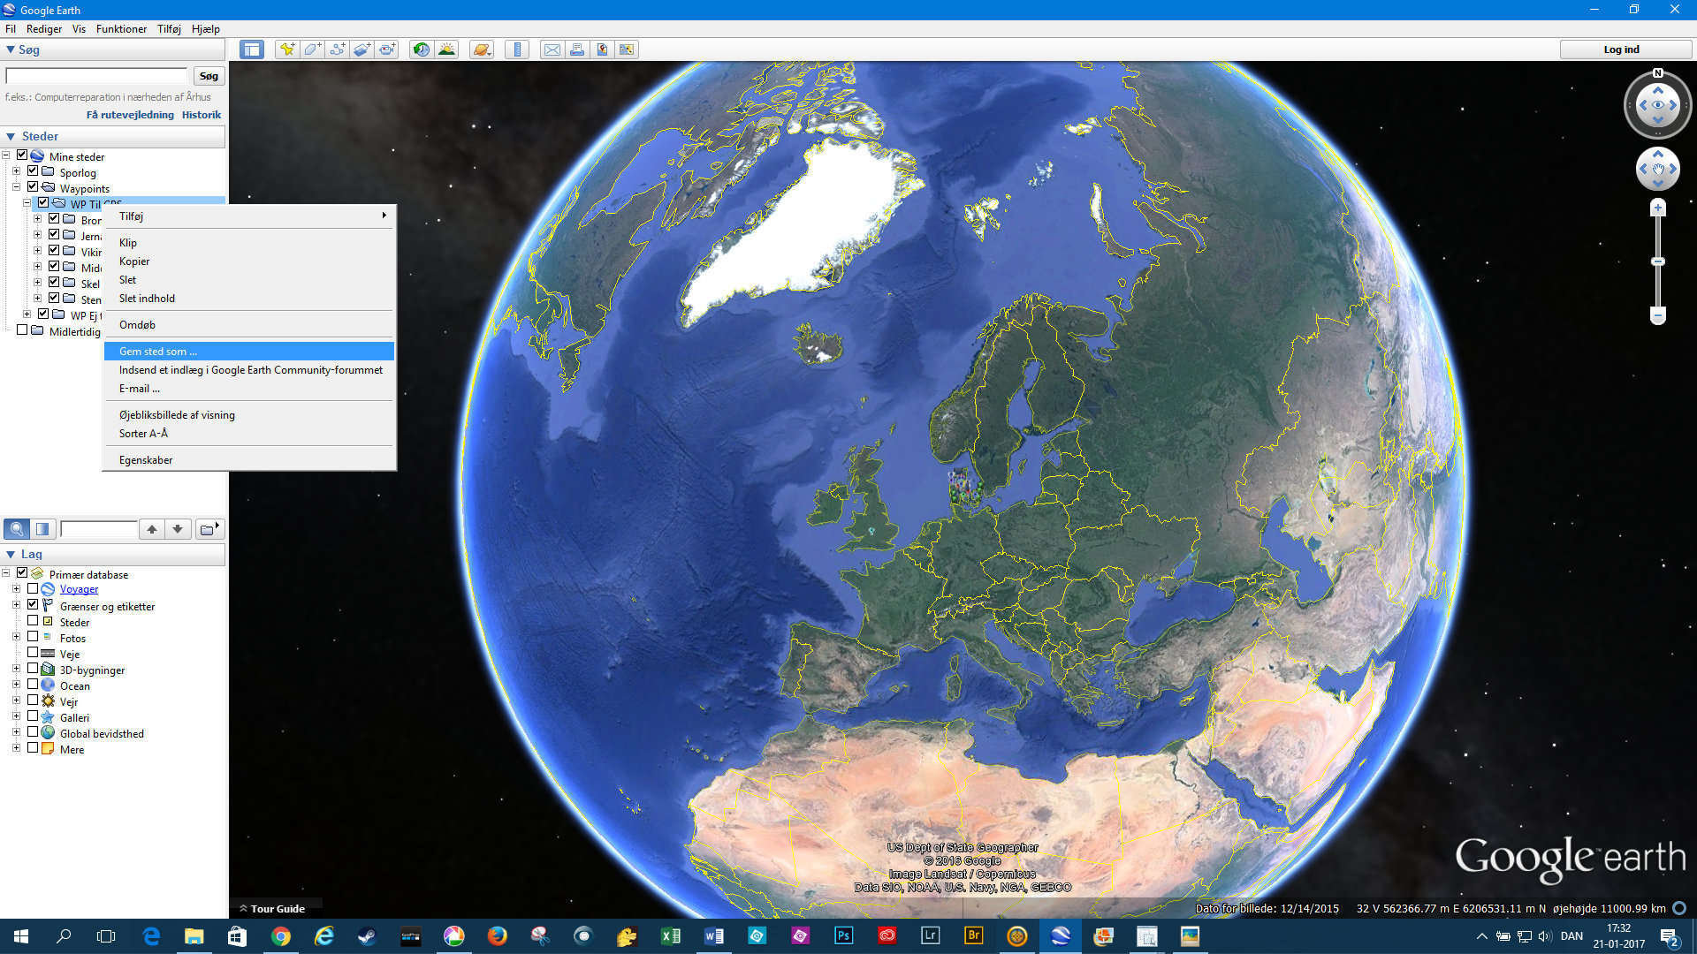
Task: Enable the Veje layer checkbox
Action: click(x=33, y=653)
